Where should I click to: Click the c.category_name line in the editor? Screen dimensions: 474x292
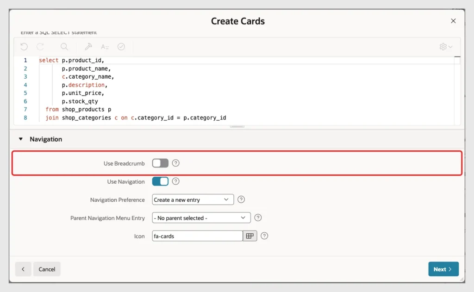(88, 77)
